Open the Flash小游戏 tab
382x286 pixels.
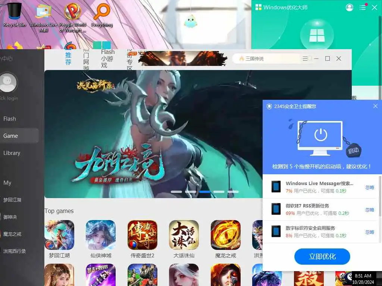tap(107, 58)
